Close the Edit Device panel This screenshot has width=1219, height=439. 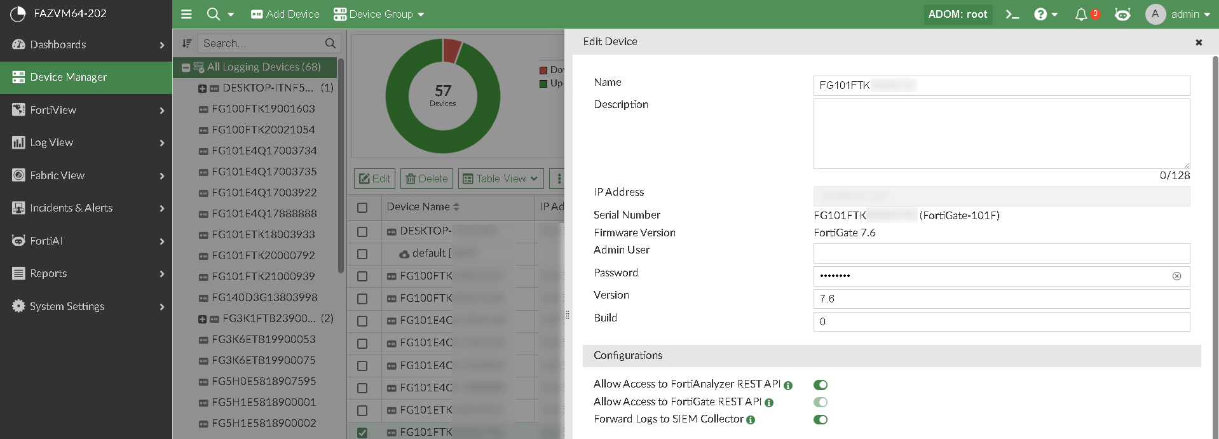(x=1199, y=42)
